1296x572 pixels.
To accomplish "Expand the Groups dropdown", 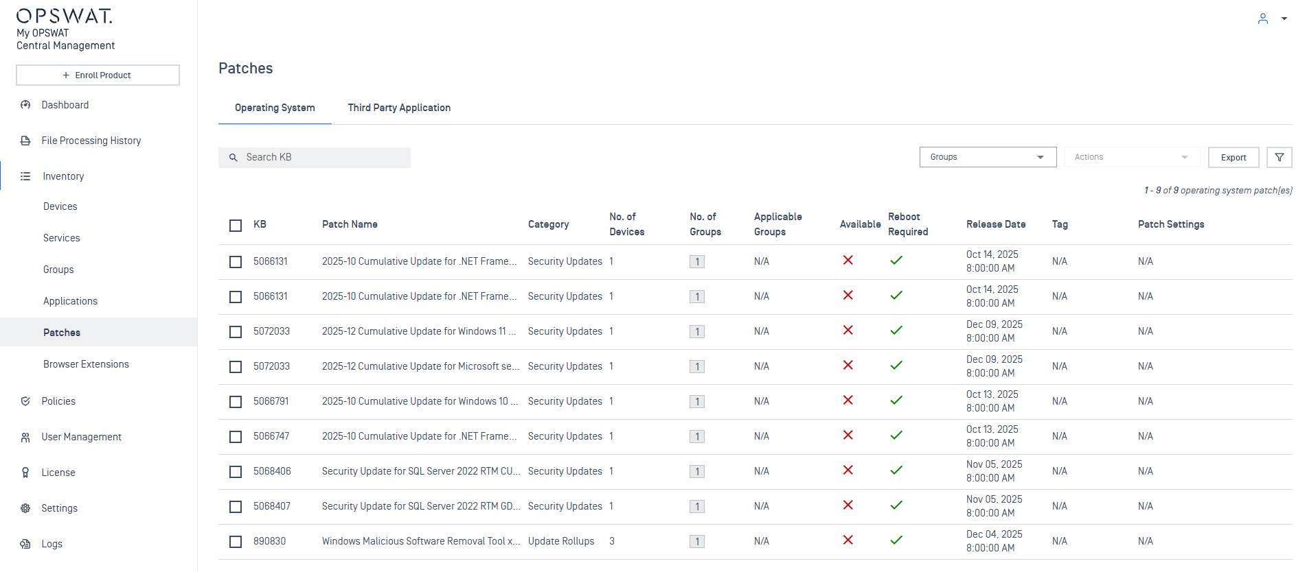I will pos(987,157).
